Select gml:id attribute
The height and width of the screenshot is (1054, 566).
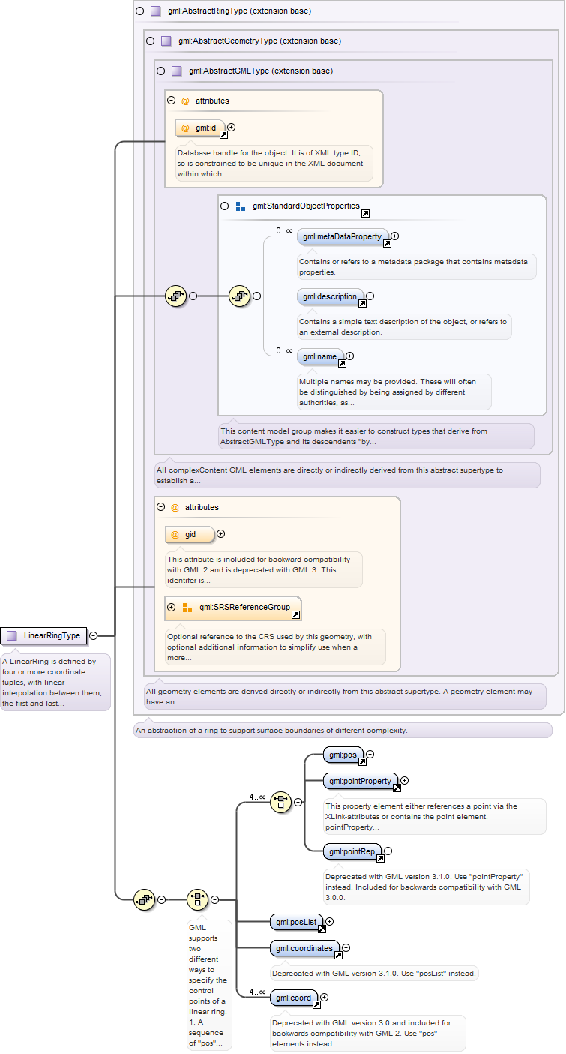[x=200, y=128]
